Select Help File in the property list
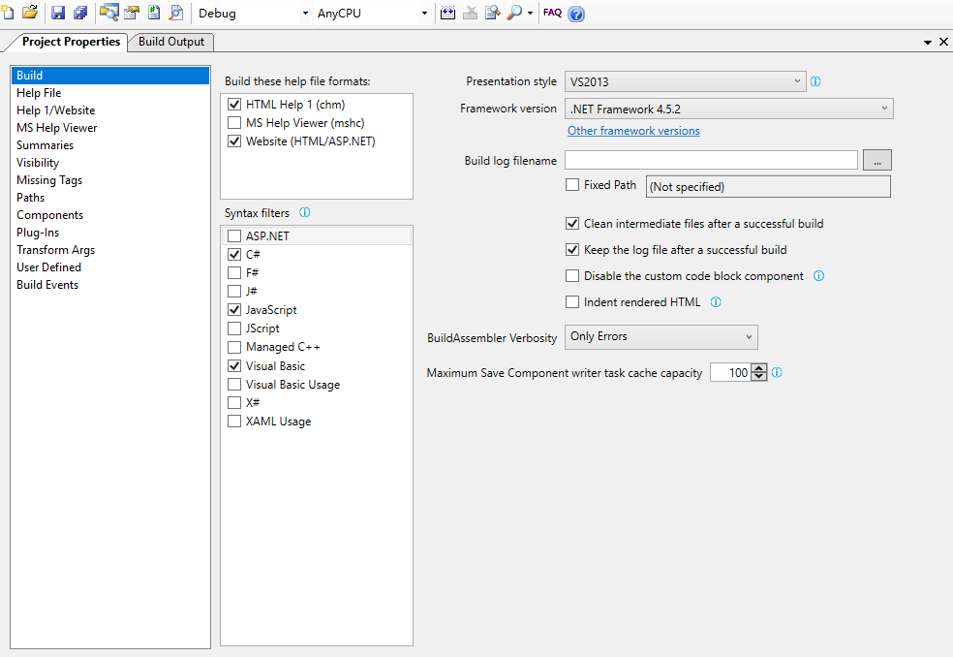 (x=39, y=93)
